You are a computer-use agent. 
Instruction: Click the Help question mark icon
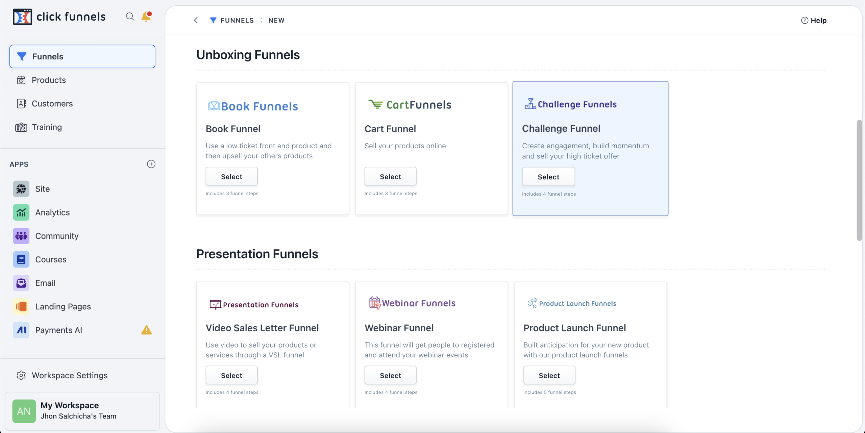tap(805, 20)
